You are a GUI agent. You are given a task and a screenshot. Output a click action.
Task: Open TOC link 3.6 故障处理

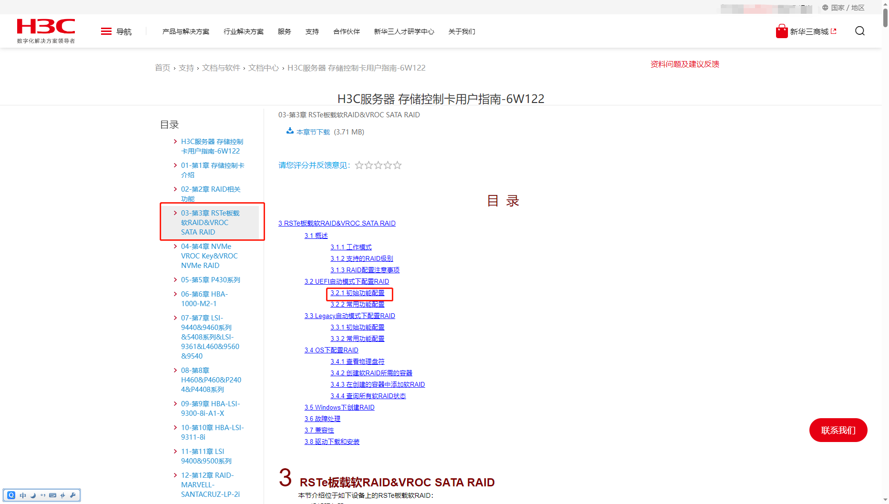pos(322,419)
